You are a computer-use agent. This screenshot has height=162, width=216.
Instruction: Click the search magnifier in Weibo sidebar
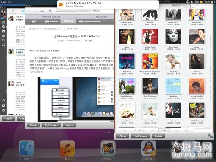click(3, 40)
